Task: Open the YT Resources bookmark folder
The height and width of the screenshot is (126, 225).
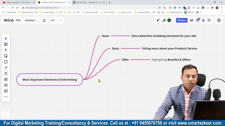Action: [x=9, y=12]
